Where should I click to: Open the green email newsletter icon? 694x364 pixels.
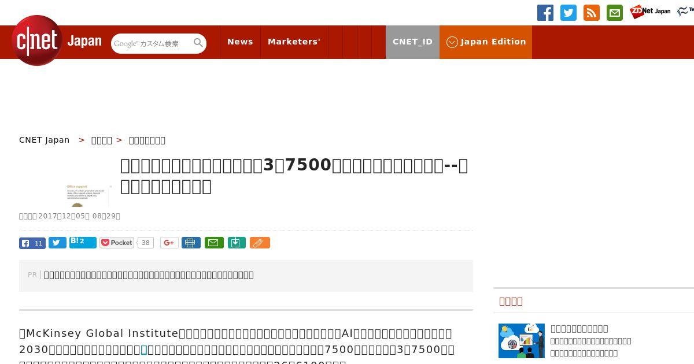click(615, 13)
